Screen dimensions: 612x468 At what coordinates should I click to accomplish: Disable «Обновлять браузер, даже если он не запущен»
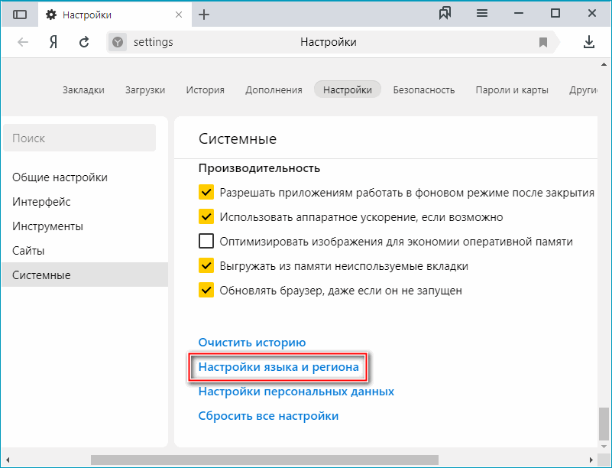point(206,290)
